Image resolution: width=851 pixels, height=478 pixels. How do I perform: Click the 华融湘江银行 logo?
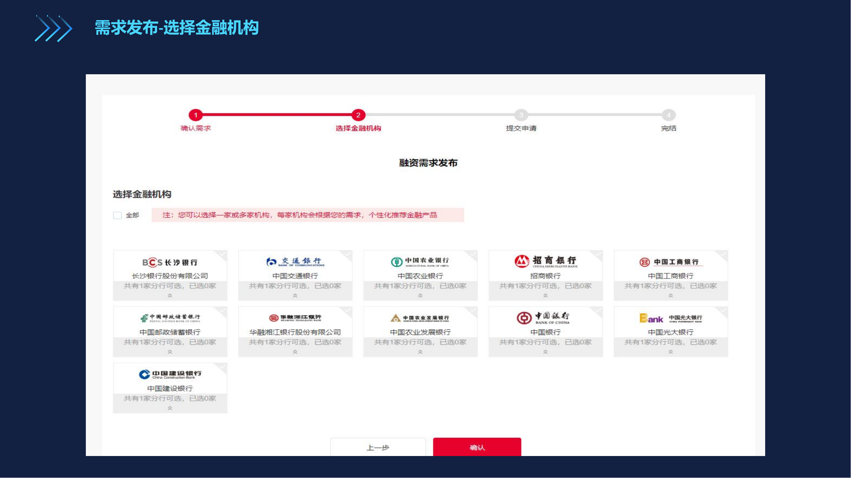(x=295, y=318)
